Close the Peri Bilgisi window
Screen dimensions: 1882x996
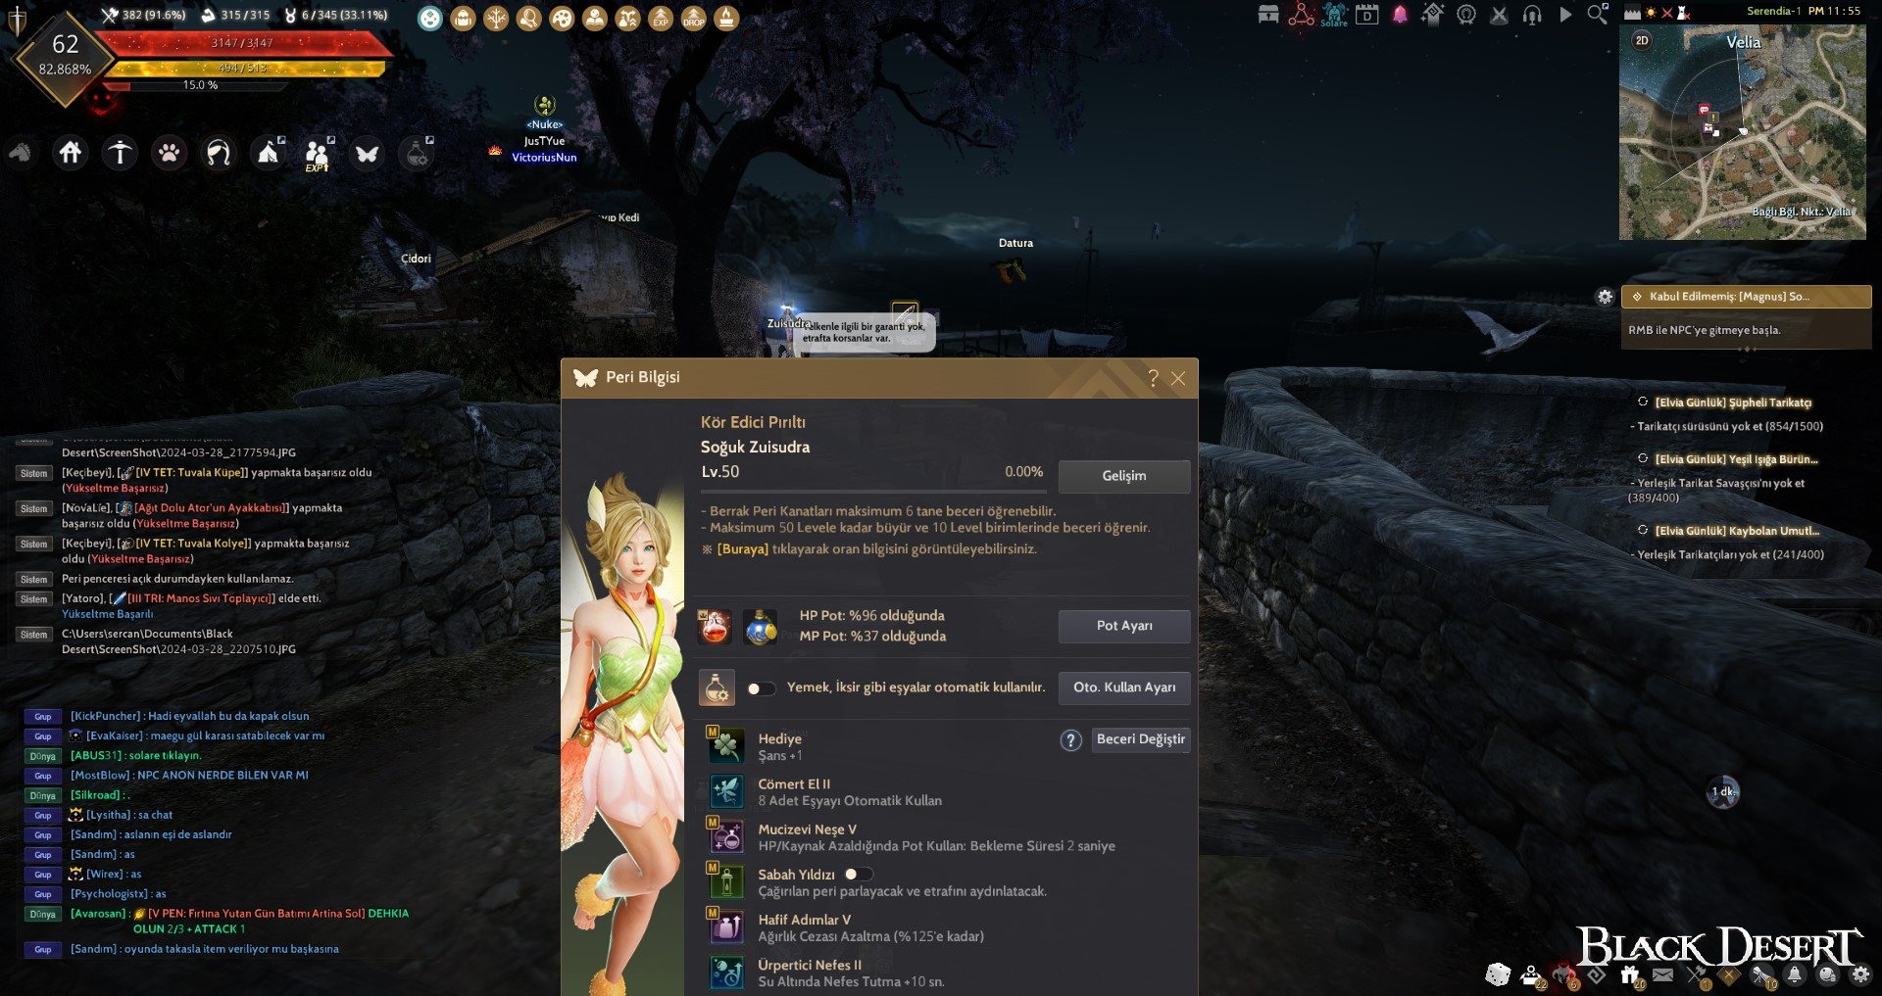point(1178,378)
